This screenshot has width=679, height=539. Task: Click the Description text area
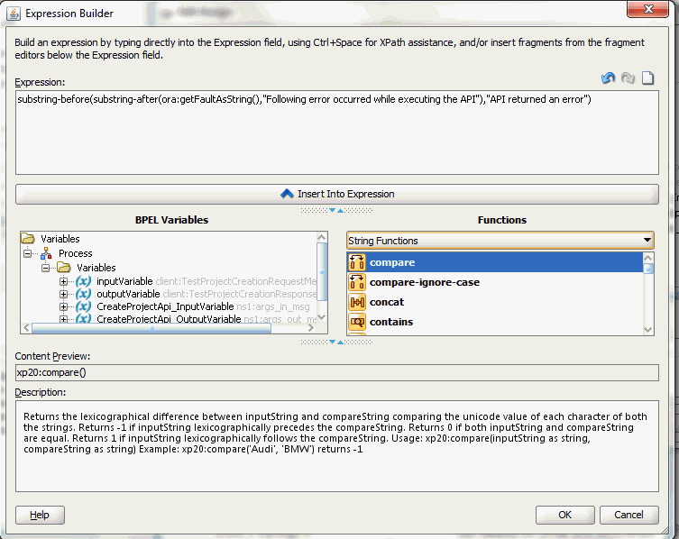pyautogui.click(x=337, y=446)
